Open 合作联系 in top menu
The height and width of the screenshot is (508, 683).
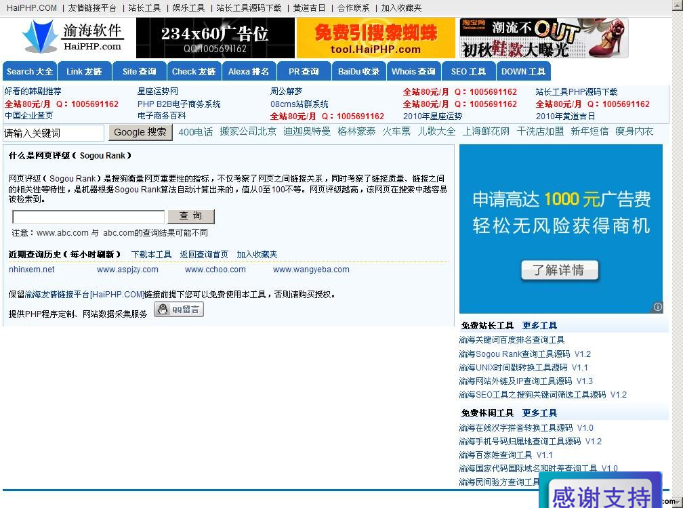coord(353,8)
